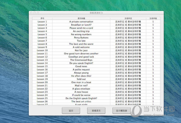Click the 主观评级 column header
The width and height of the screenshot is (181, 123).
153,18
